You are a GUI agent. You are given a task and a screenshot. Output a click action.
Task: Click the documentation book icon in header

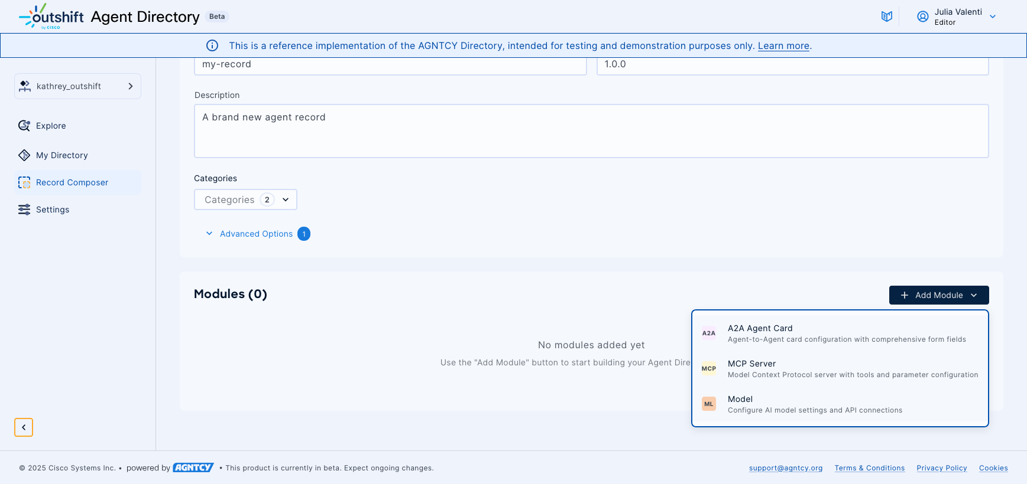tap(886, 17)
